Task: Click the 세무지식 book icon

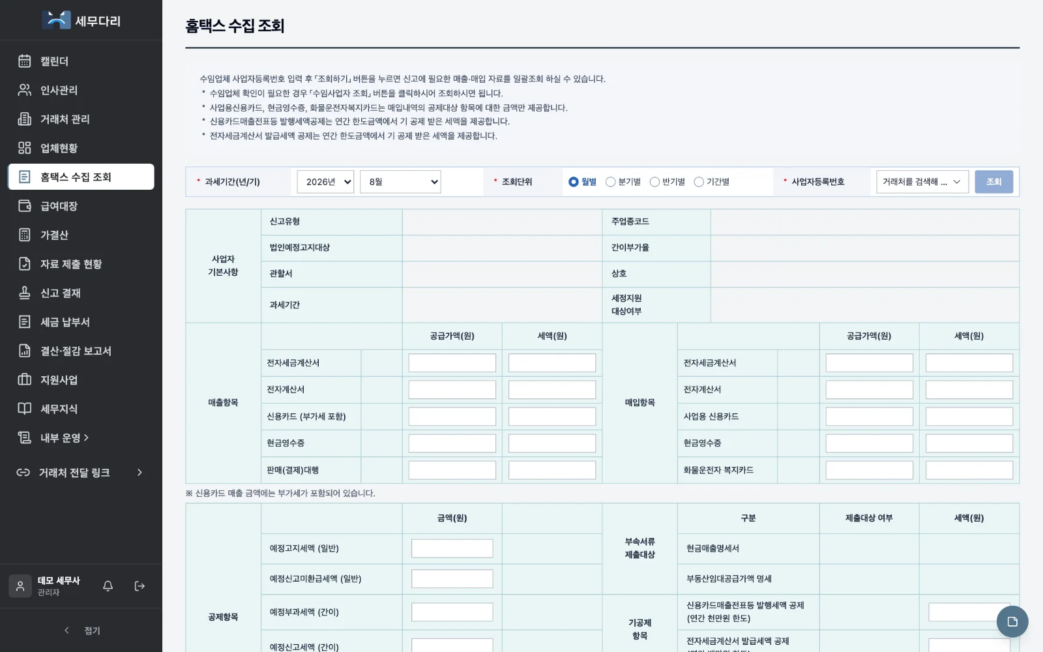Action: (x=25, y=409)
